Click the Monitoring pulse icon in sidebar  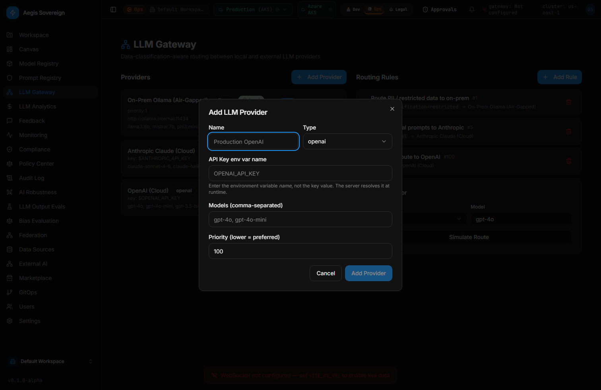point(10,135)
